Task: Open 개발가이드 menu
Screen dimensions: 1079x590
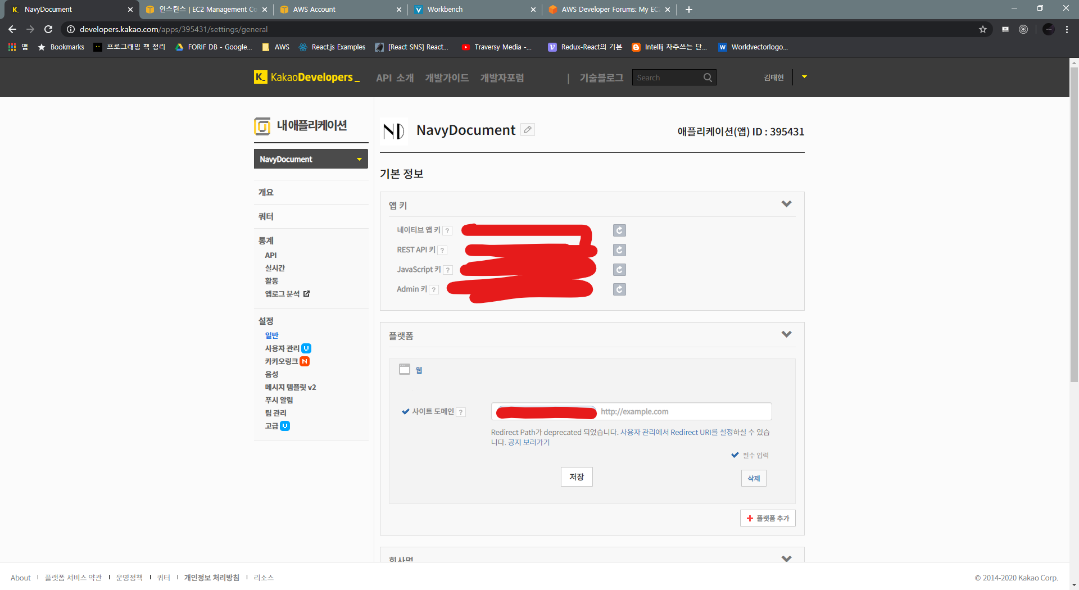Action: click(447, 78)
